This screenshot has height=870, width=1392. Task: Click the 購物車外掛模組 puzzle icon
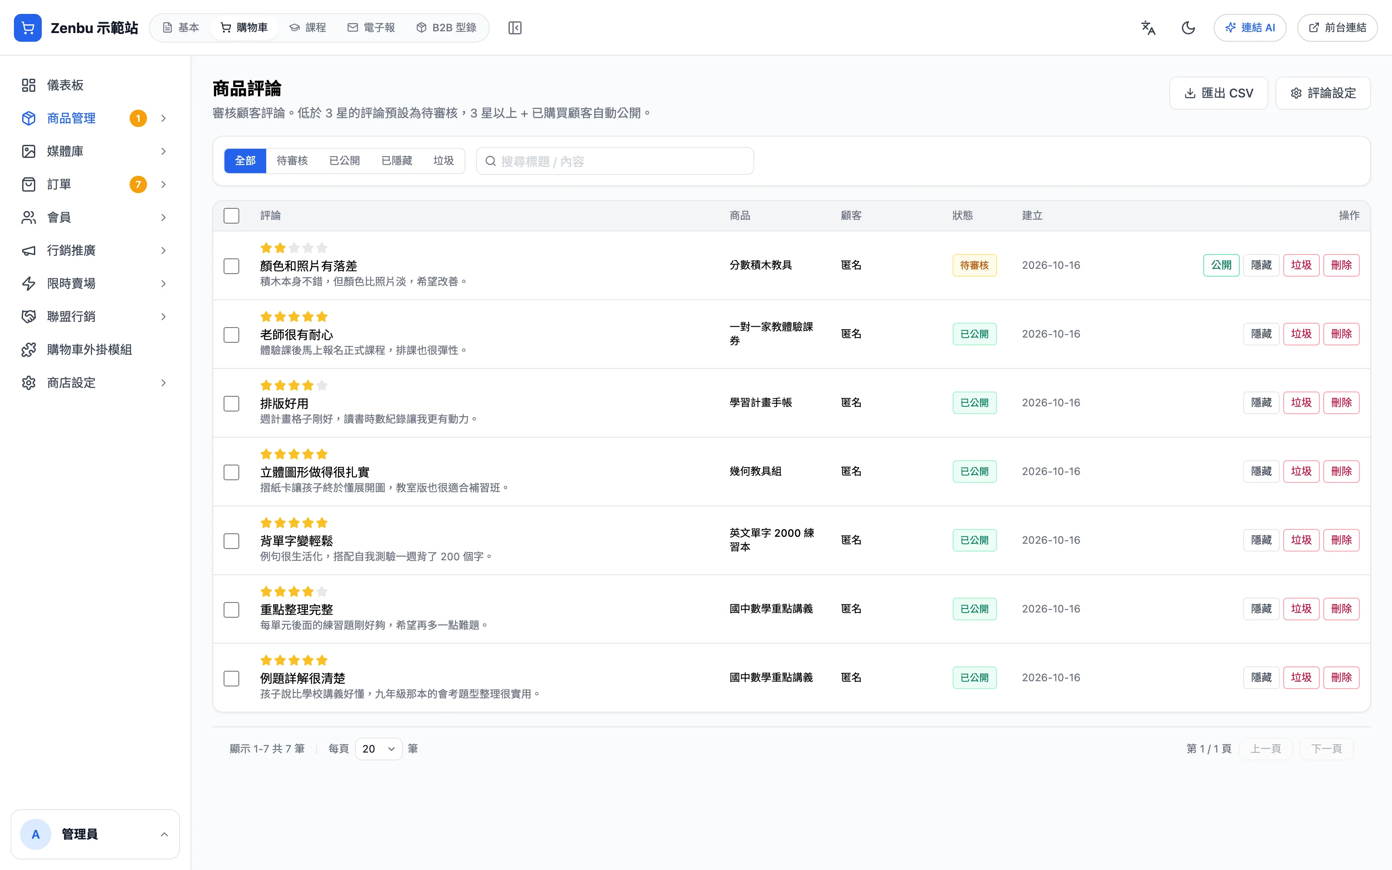pos(29,350)
